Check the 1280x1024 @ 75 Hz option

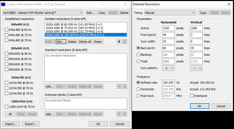[7, 107]
